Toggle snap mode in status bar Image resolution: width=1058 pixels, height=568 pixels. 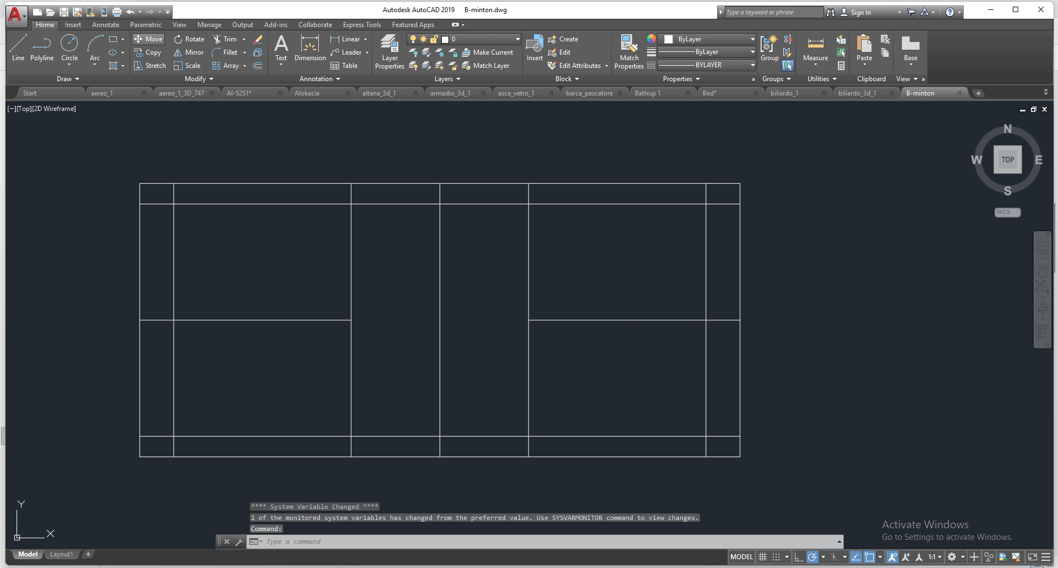776,557
